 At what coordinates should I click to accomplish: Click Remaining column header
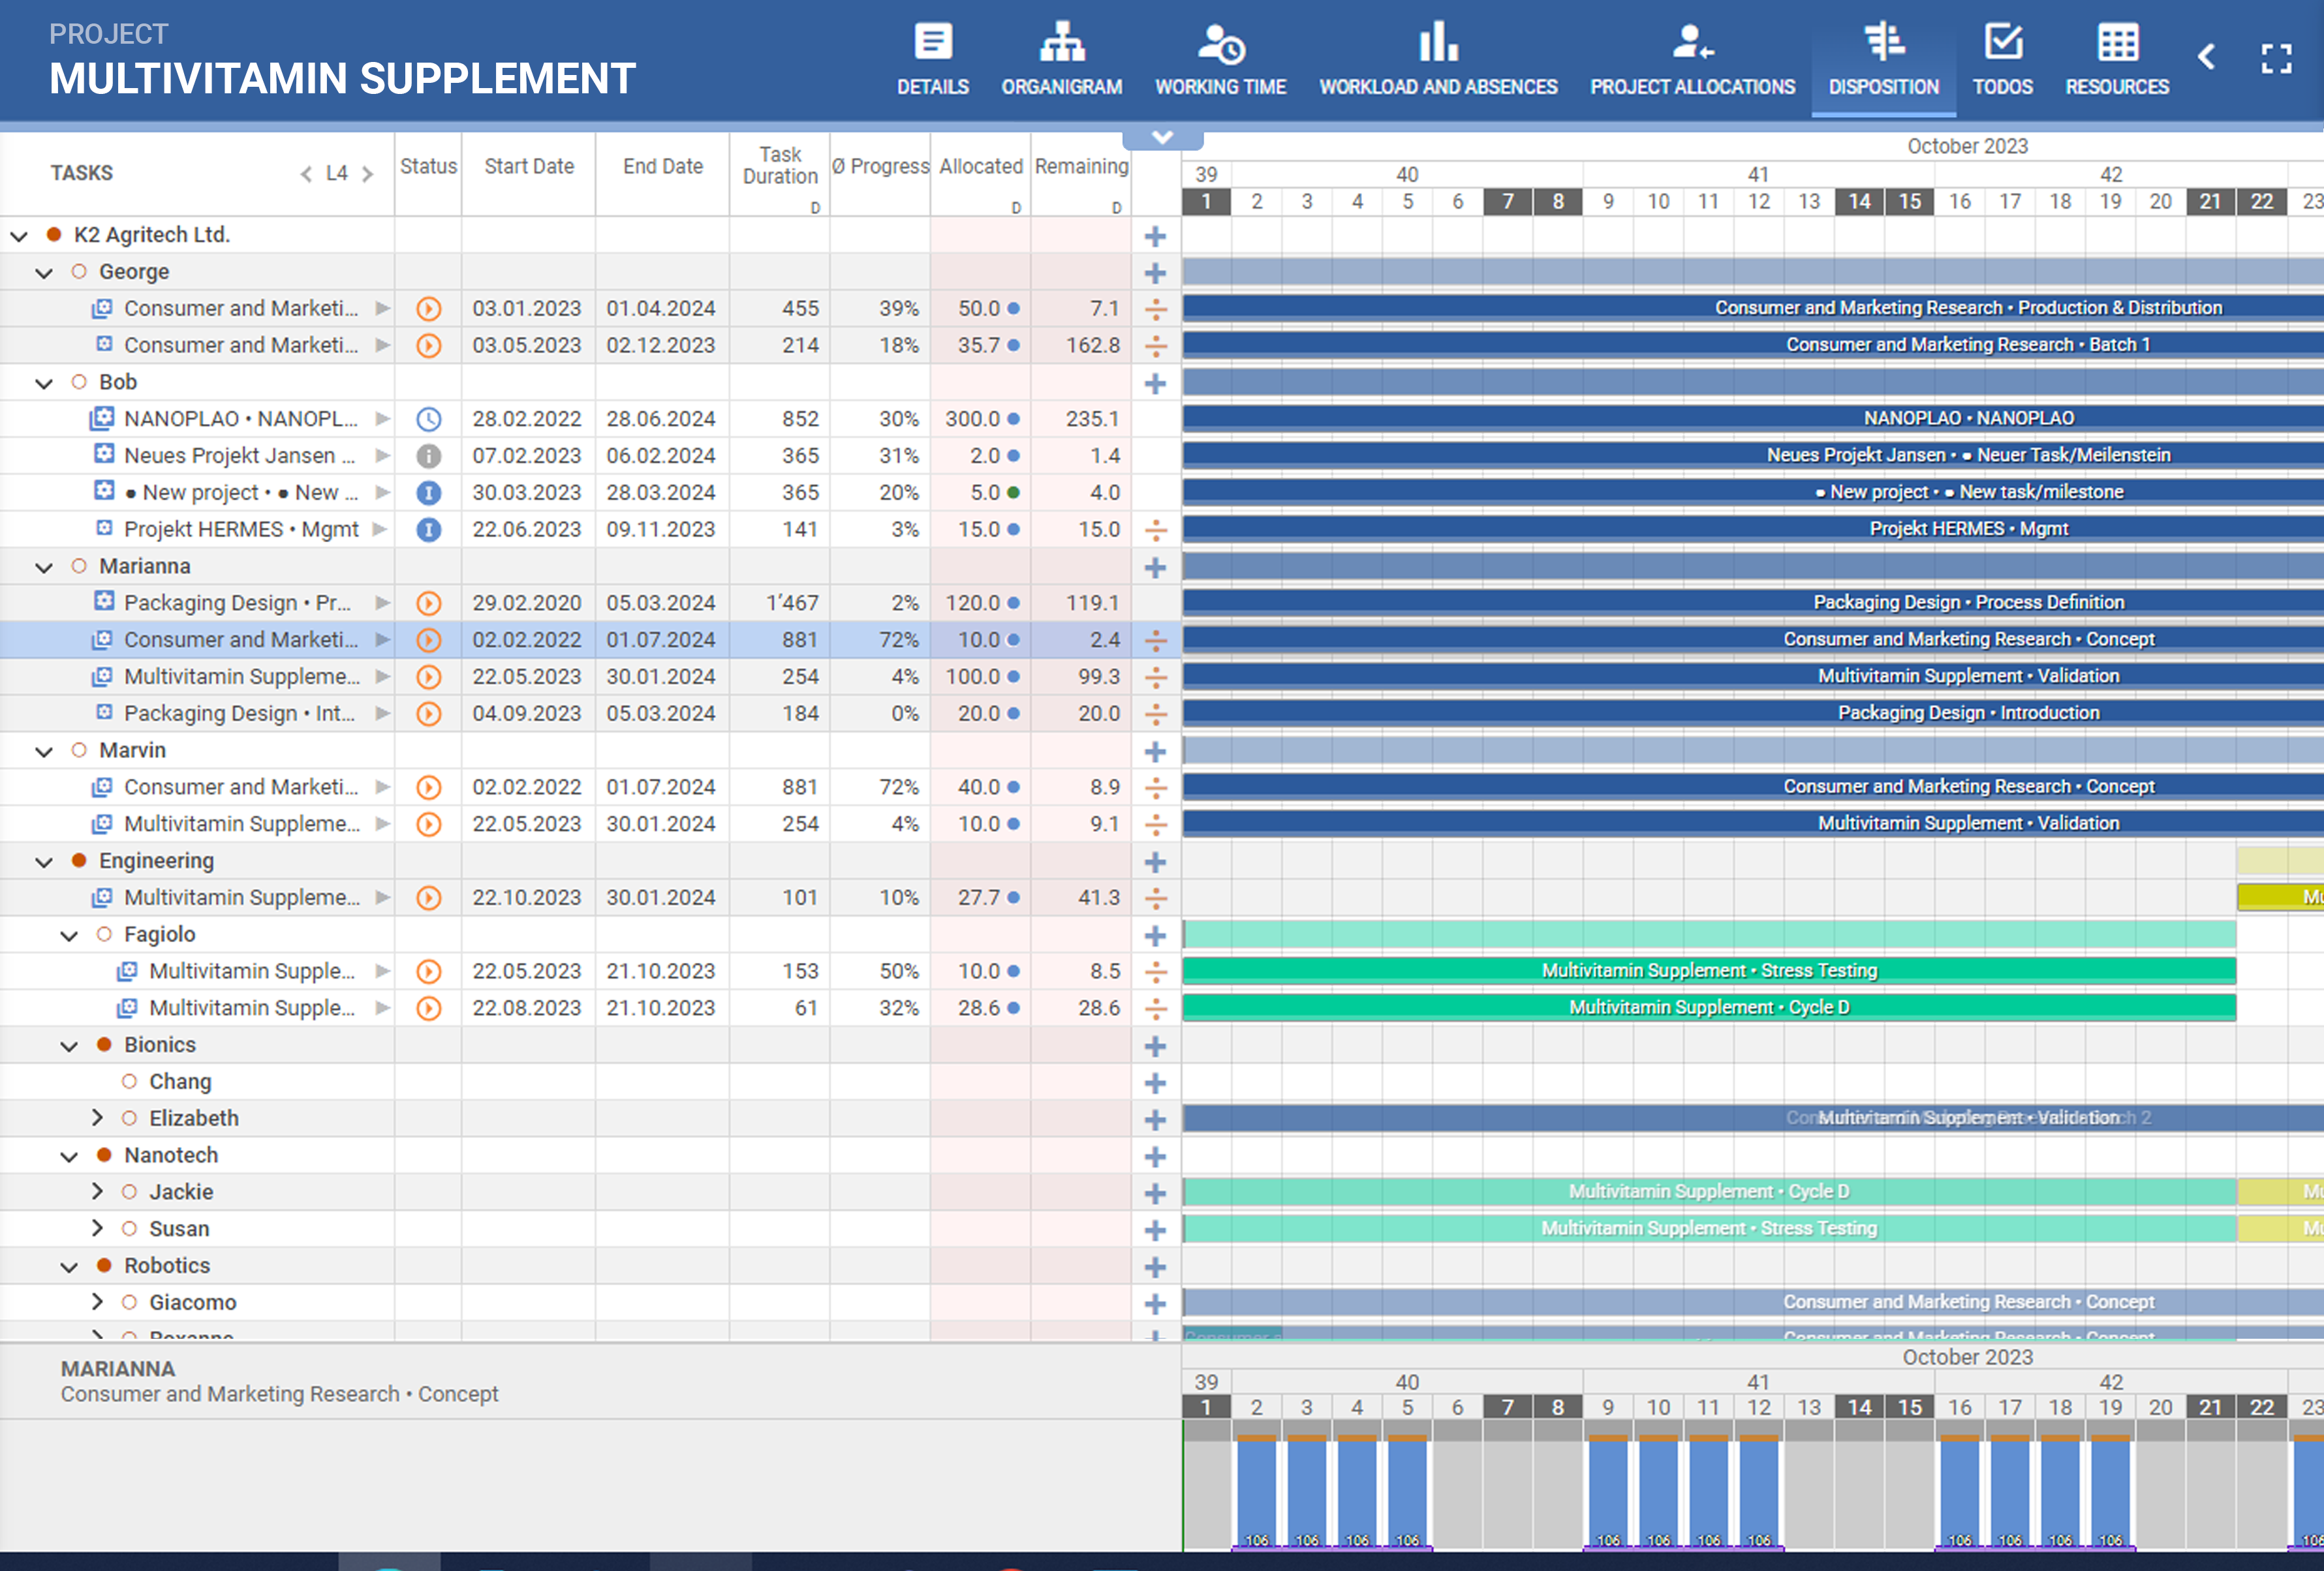1081,167
